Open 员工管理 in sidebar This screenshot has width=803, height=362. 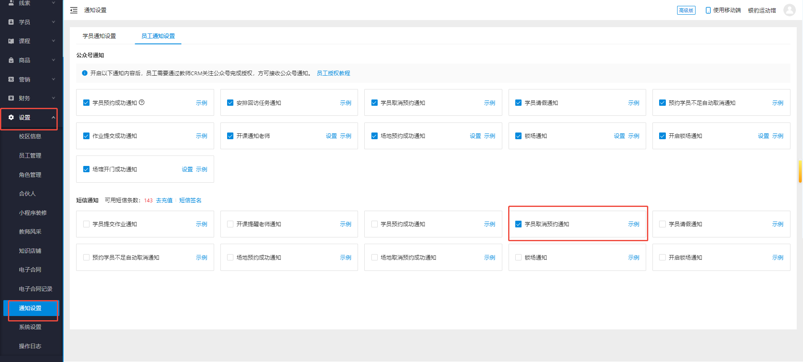[30, 156]
